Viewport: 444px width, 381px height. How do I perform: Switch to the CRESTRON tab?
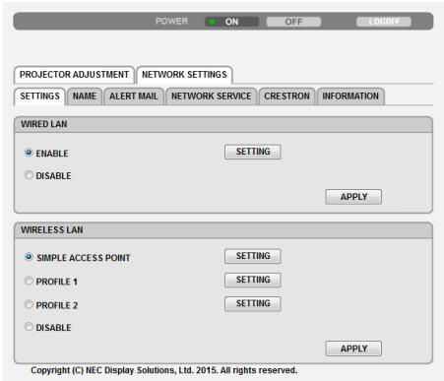(286, 96)
